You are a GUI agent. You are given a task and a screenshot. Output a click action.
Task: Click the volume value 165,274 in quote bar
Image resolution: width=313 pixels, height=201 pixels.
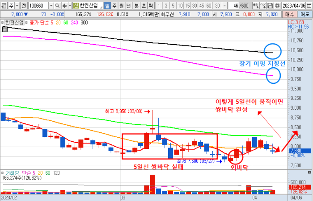(x=83, y=14)
